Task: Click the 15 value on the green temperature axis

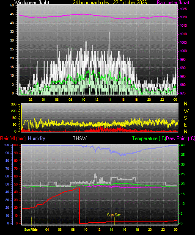Action: click(183, 194)
